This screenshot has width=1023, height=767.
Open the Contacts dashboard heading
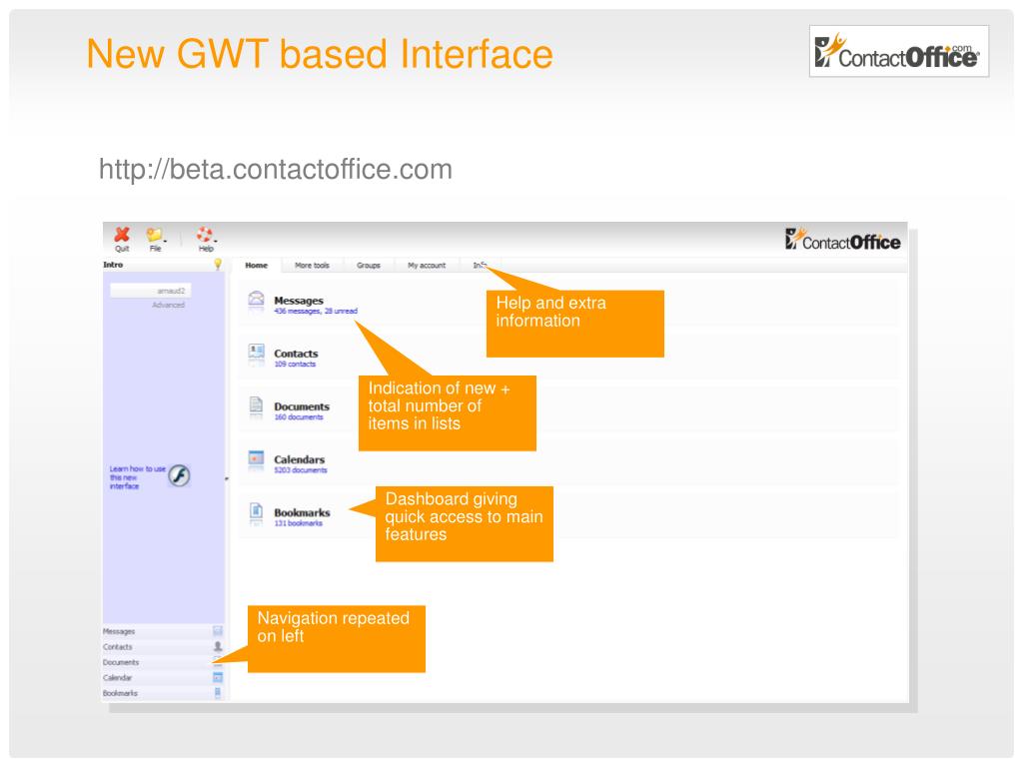point(296,354)
